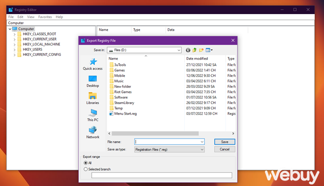Expand HKEY_CURRENT_CONFIG in the registry tree

[15, 55]
